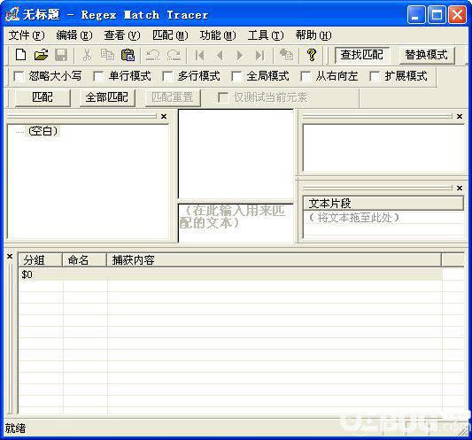Viewport: 472px width, 440px height.
Task: Open the 编辑(E) menu
Action: click(74, 35)
